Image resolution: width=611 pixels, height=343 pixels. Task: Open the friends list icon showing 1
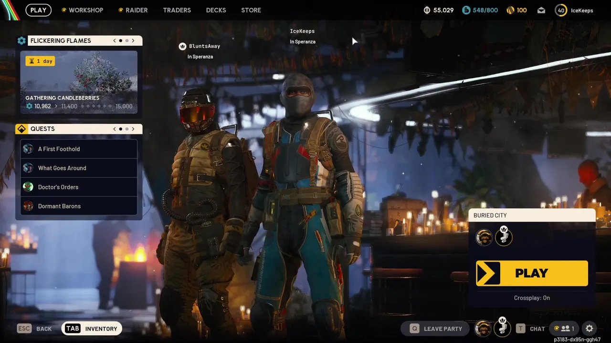coord(564,328)
